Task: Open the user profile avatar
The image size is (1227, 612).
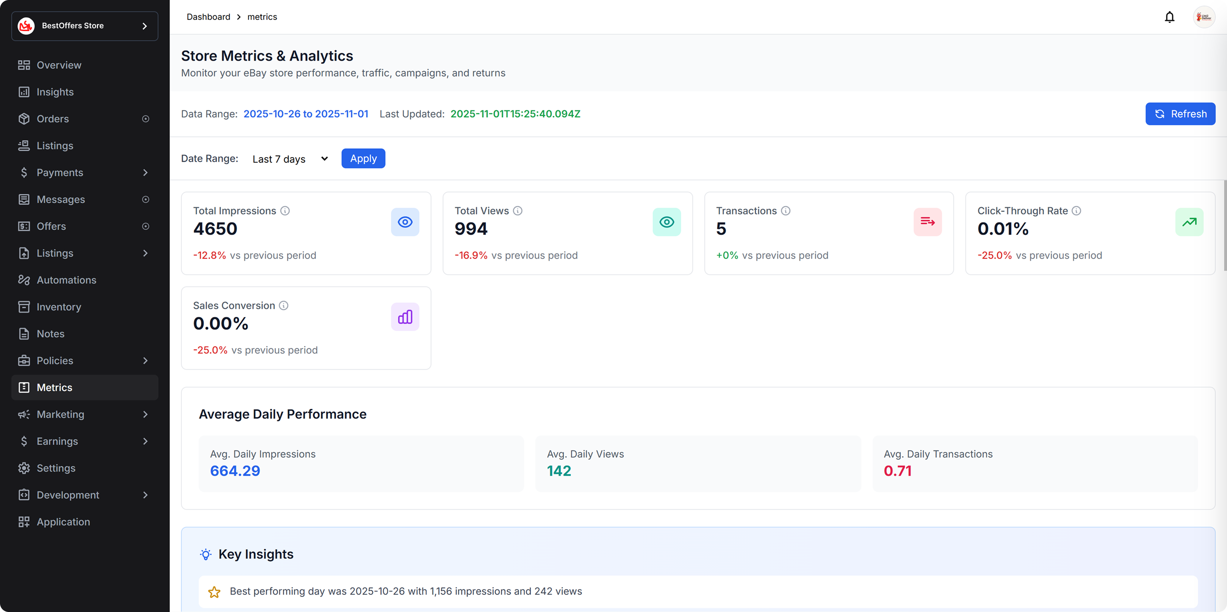Action: click(1204, 17)
